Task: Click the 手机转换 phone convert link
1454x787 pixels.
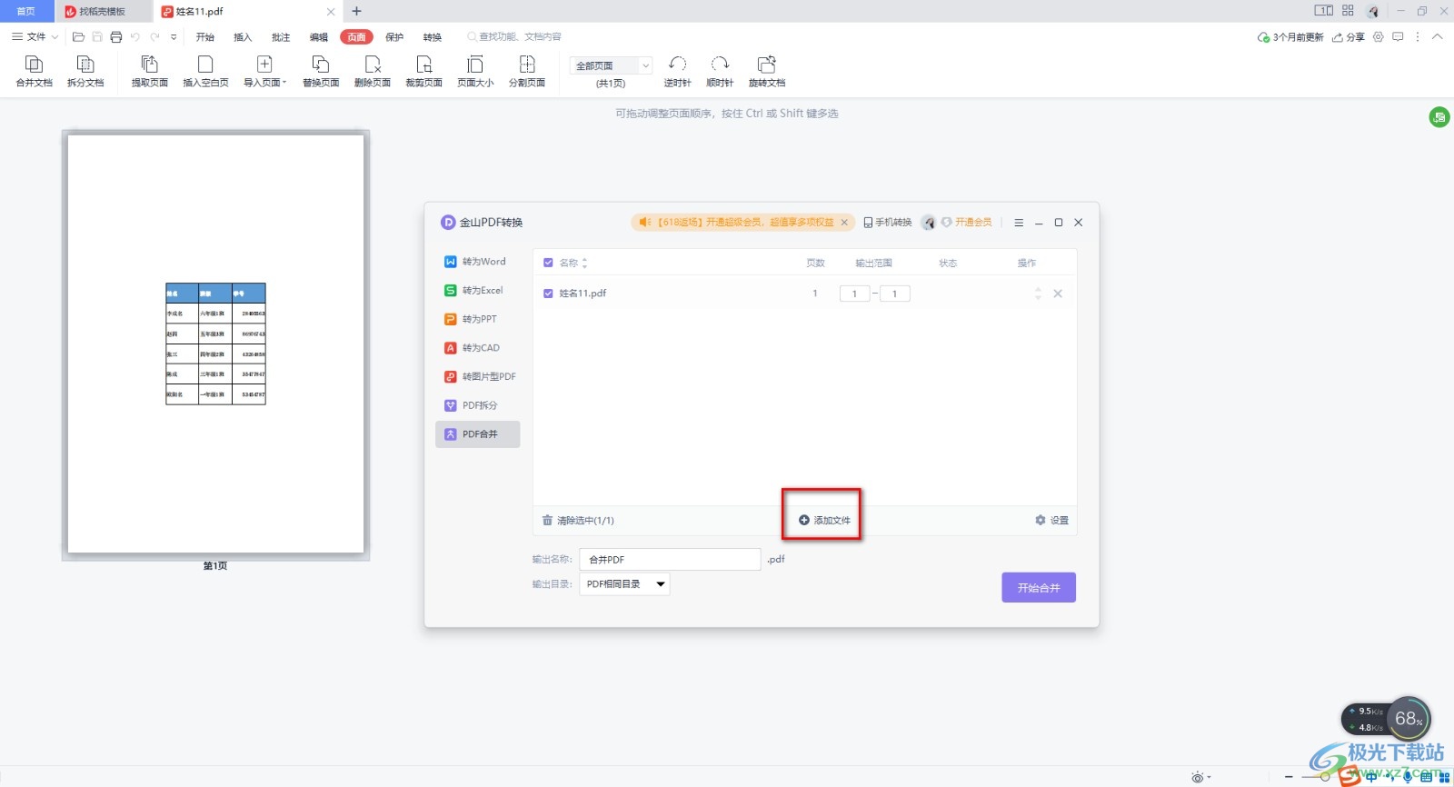Action: tap(888, 223)
